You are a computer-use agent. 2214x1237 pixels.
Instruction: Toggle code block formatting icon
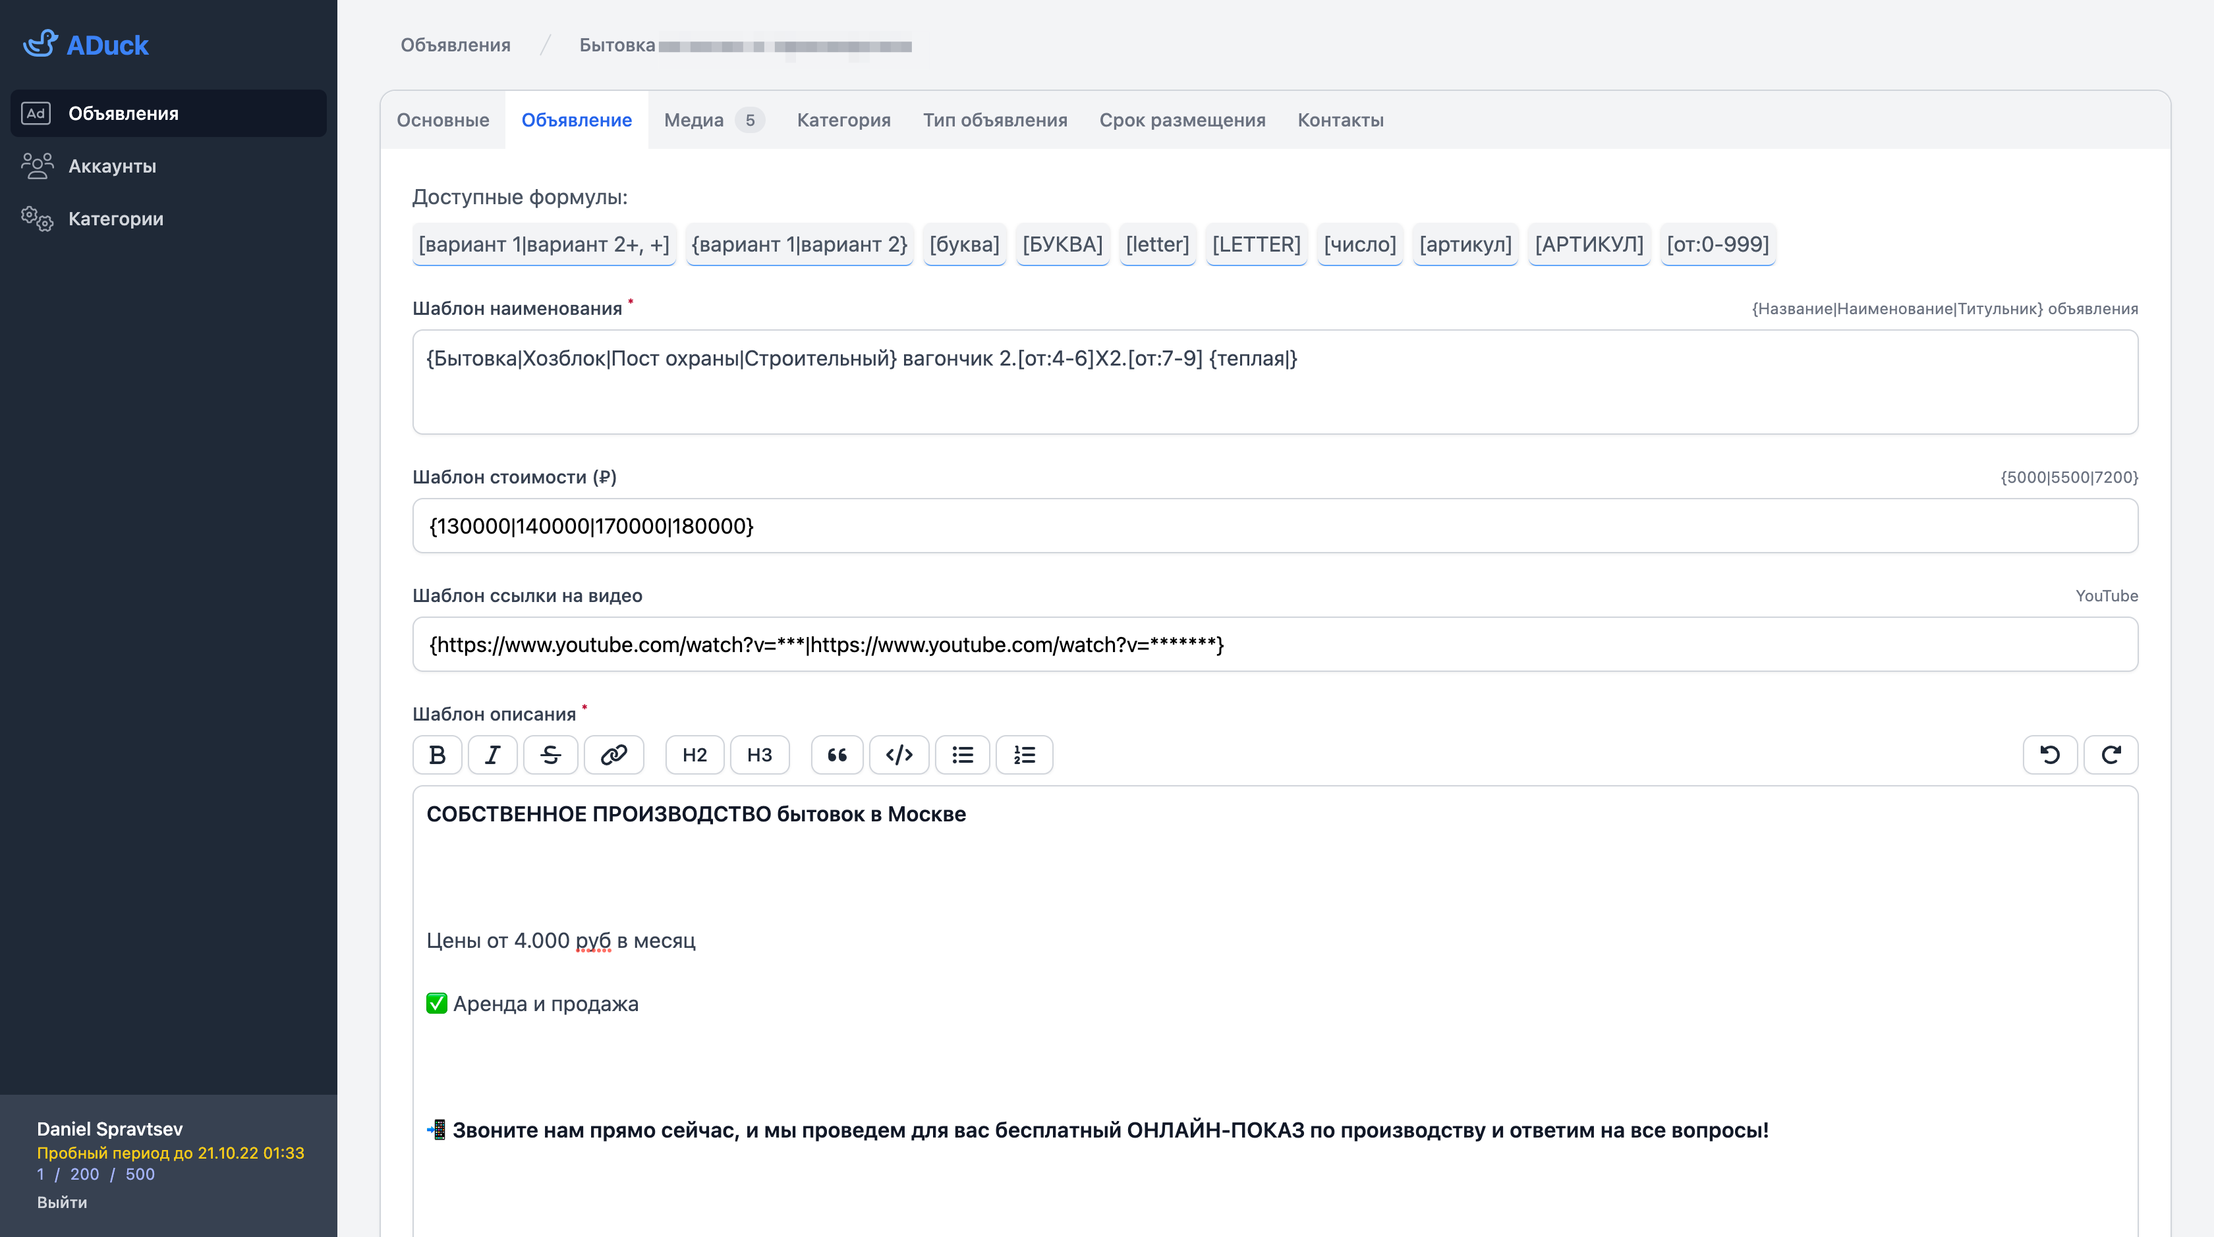coord(899,755)
